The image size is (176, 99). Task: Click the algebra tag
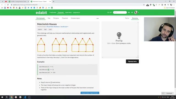click(x=40, y=29)
